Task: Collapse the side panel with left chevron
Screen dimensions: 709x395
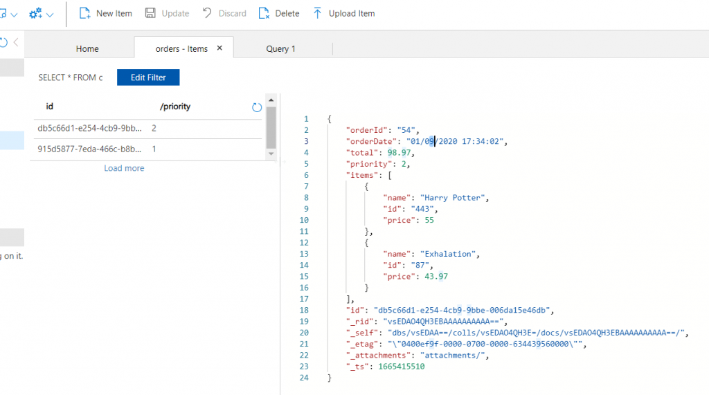Action: pyautogui.click(x=16, y=42)
